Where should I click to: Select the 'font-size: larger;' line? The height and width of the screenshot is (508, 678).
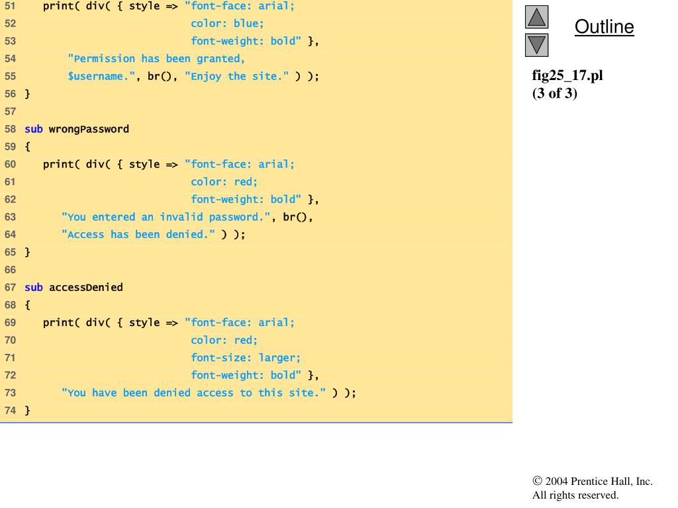point(246,358)
